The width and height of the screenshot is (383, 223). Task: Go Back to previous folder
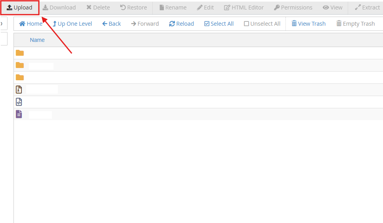coord(111,24)
